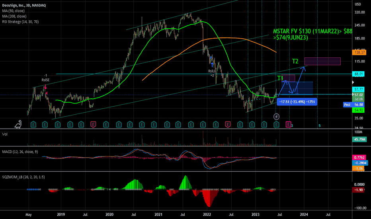Image resolution: width=371 pixels, height=219 pixels.
Task: Select the purple T2 target box
Action: coord(322,61)
